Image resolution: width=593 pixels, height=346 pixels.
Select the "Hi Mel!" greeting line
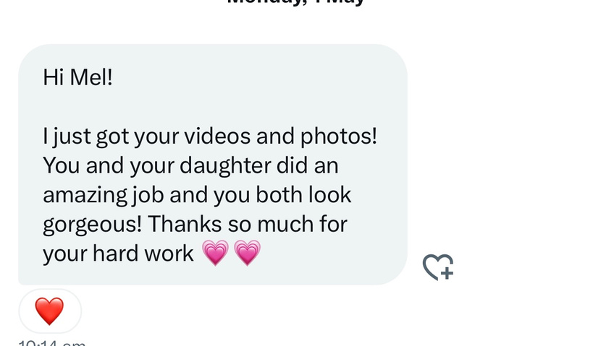tap(78, 77)
